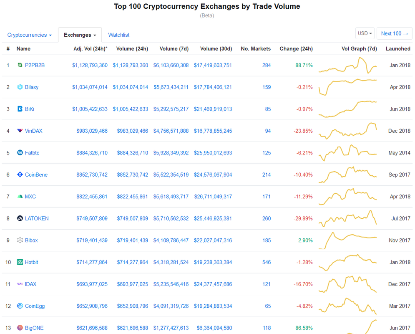Switch to the Watchlist tab
This screenshot has height=334, width=415.
point(118,35)
